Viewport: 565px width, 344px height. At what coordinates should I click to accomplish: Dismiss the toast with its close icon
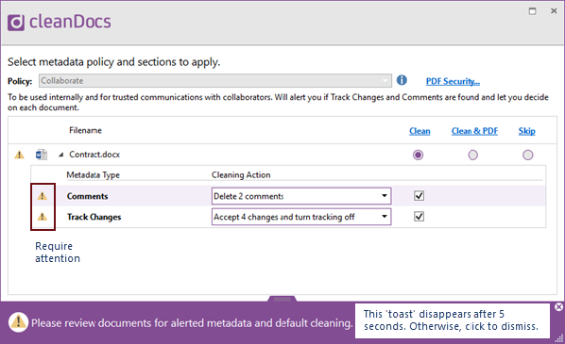558,306
